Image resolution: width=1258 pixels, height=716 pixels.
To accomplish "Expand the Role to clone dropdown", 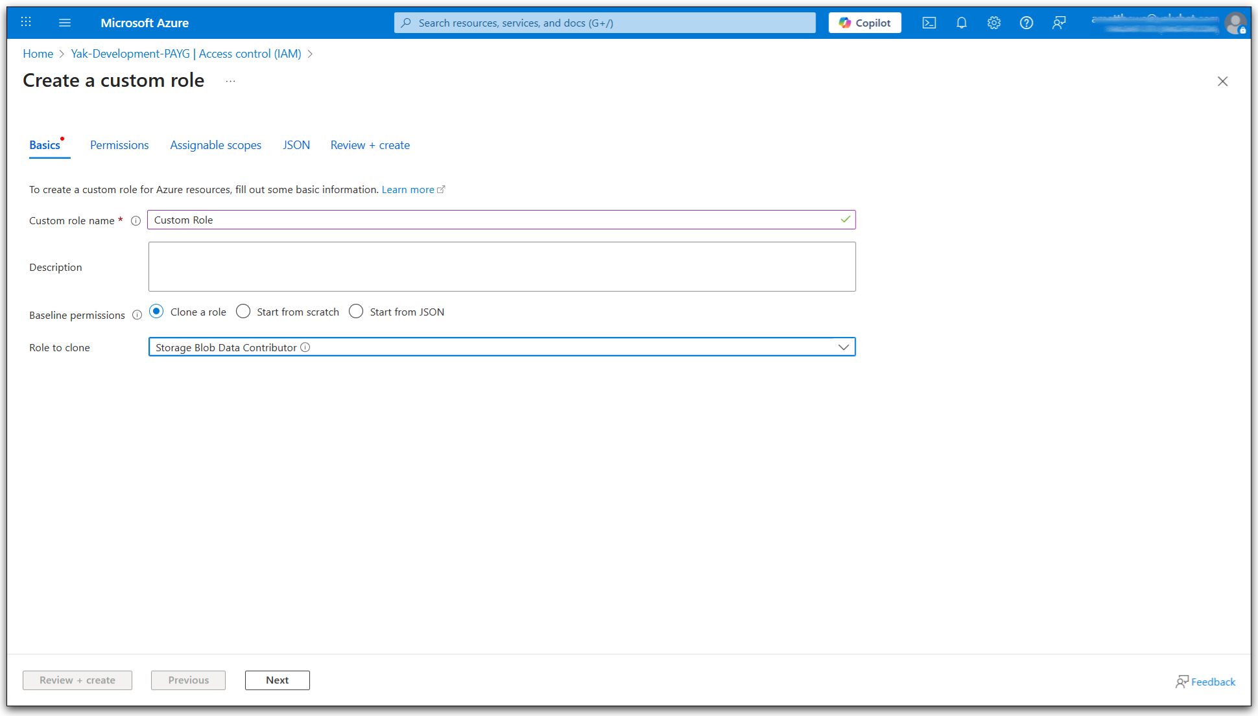I will point(843,347).
